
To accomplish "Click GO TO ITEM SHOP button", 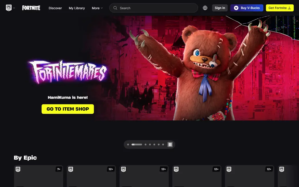I will [x=68, y=109].
